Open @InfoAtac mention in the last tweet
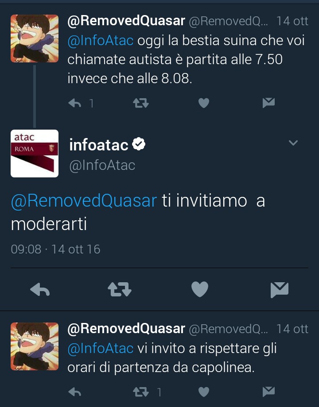 101,349
